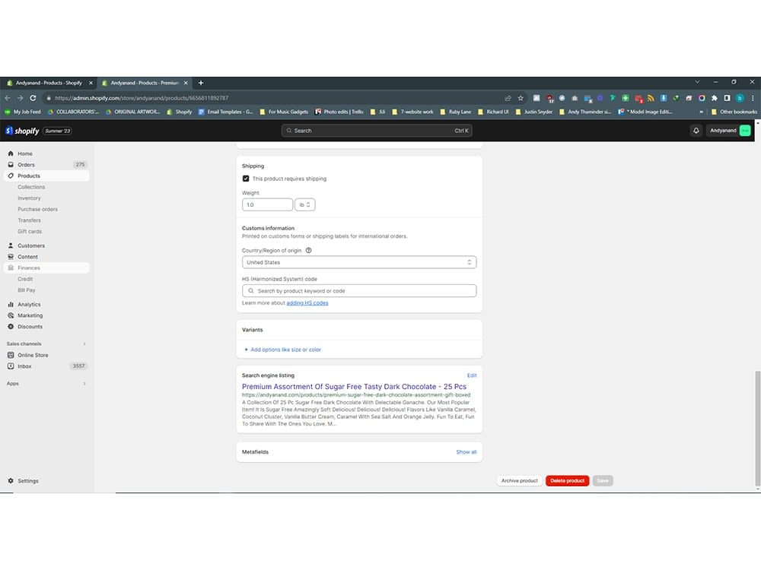Click Add options like size or color
This screenshot has width=761, height=570.
(x=282, y=350)
